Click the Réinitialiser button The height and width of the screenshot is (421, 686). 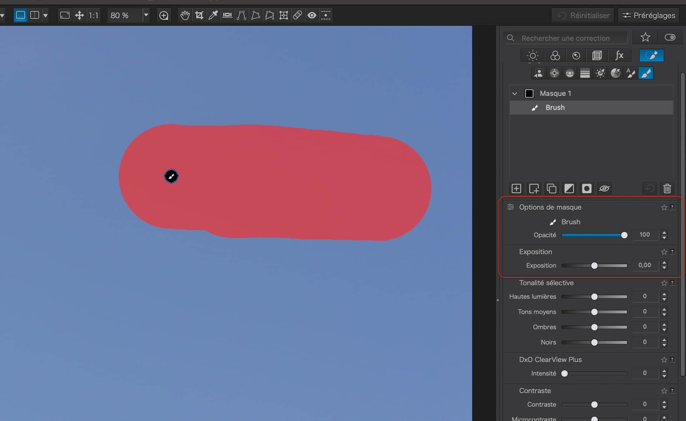point(583,15)
